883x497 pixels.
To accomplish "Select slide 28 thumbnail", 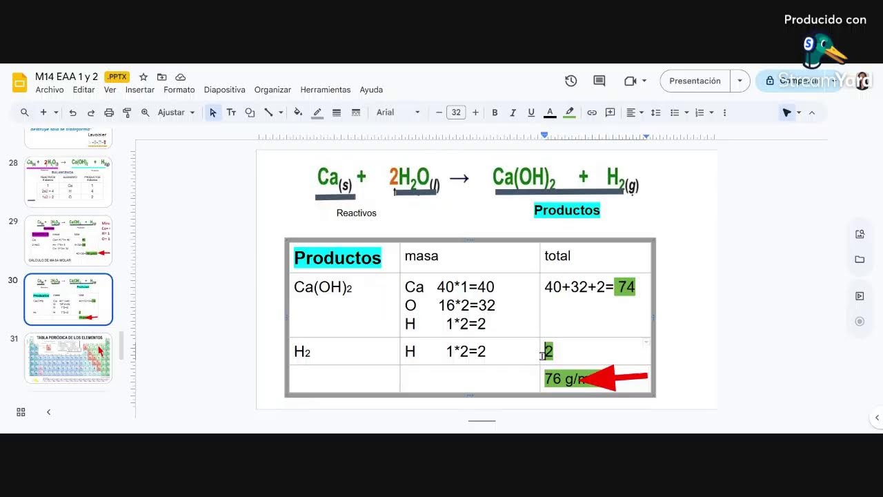I will (x=68, y=182).
